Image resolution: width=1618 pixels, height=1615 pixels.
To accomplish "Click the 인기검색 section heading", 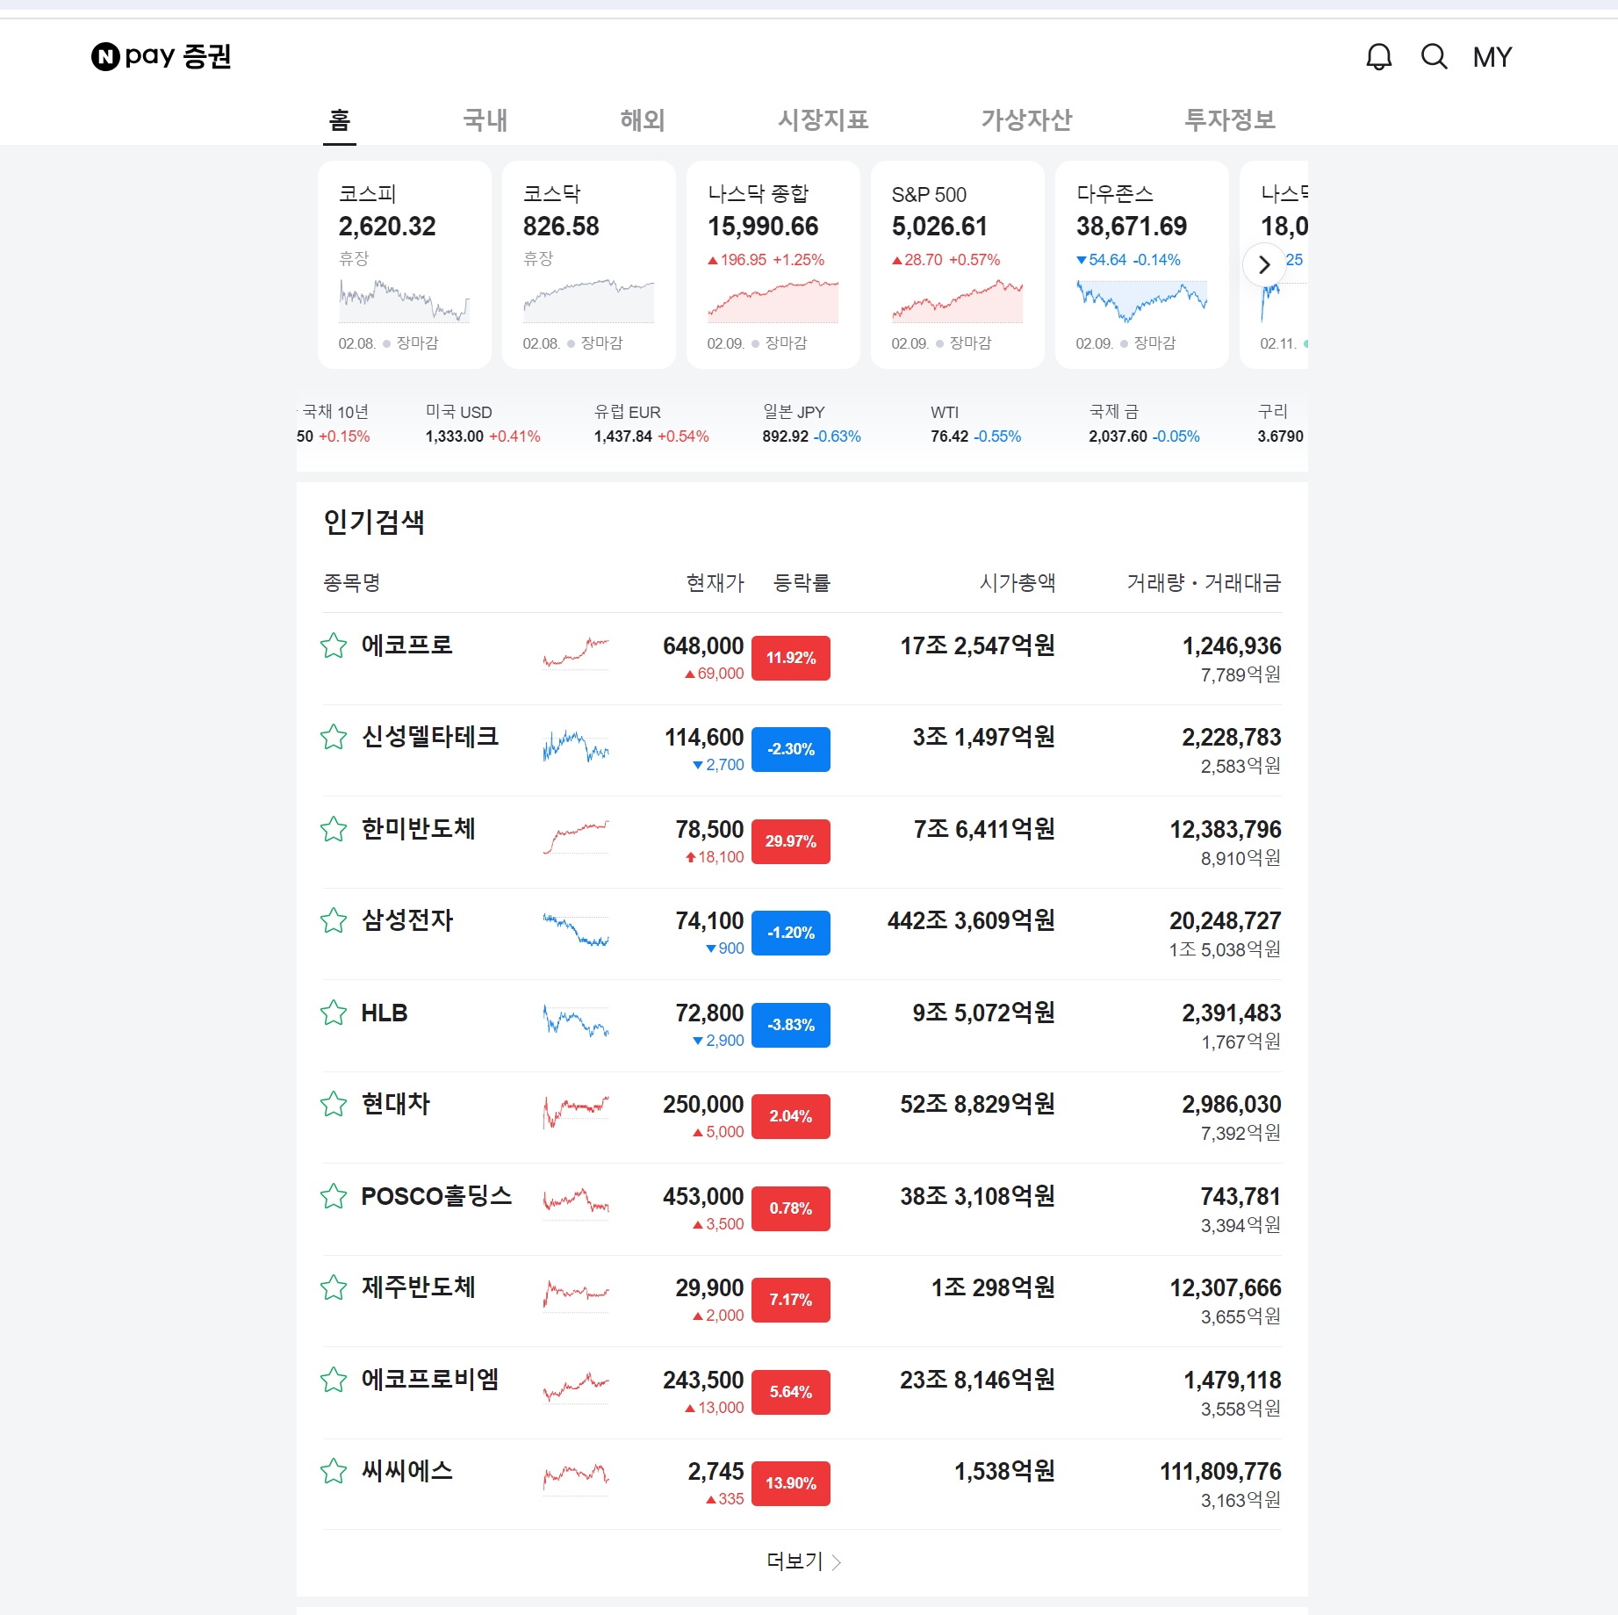I will pyautogui.click(x=374, y=522).
